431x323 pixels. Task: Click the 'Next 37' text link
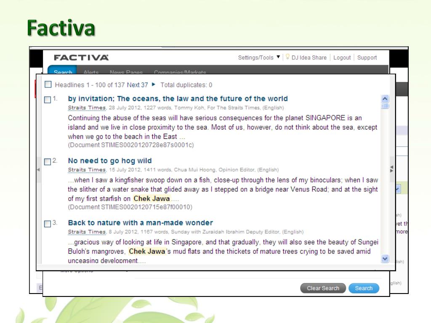click(x=138, y=85)
